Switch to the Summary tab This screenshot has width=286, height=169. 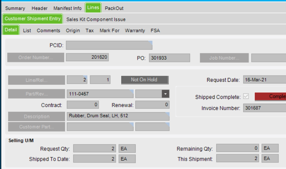15,8
